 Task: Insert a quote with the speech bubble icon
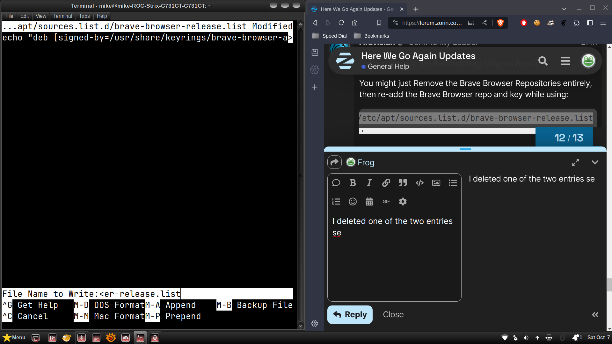tap(336, 183)
